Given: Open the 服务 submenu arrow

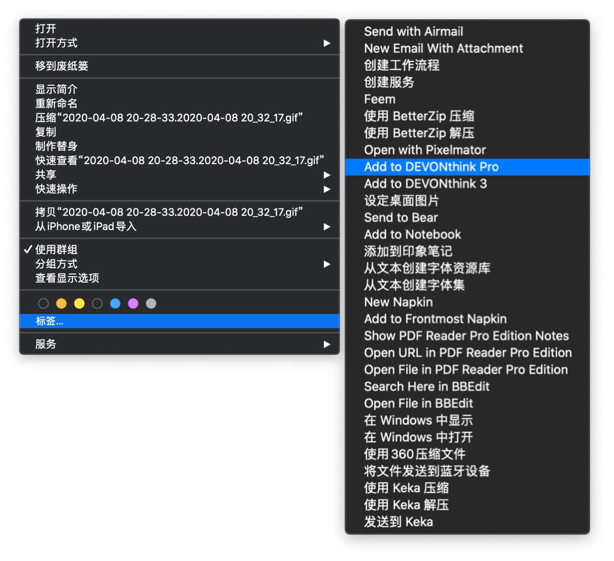Looking at the screenshot, I should coord(326,344).
